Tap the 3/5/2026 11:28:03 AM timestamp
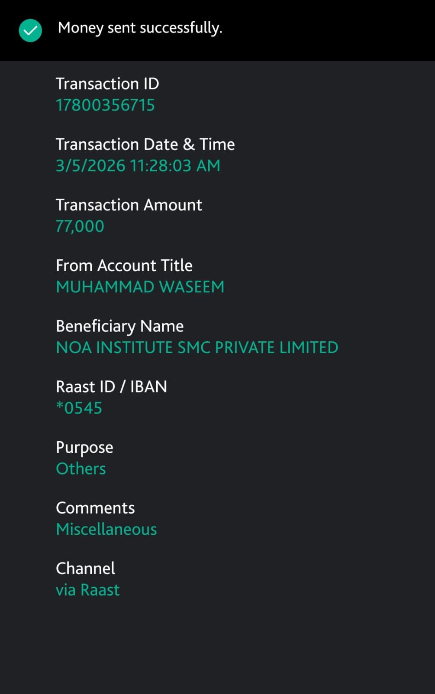The height and width of the screenshot is (694, 435). 138,166
